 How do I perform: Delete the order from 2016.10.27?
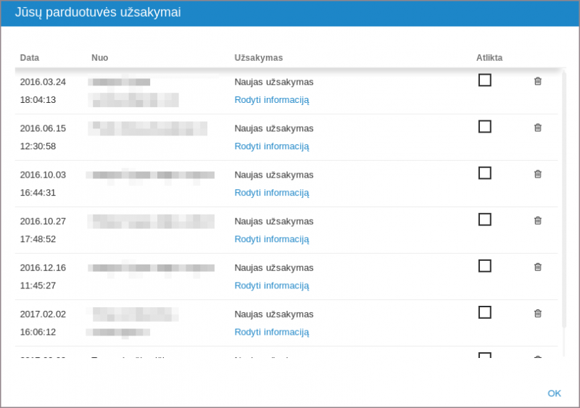(x=537, y=220)
